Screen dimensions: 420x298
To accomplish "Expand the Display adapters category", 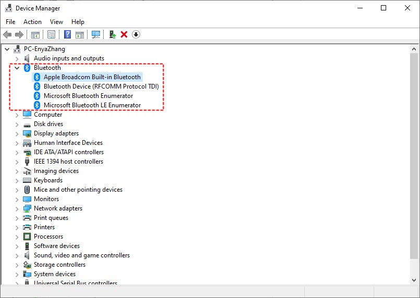I will 17,133.
